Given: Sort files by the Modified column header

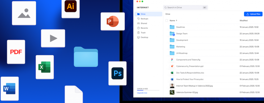Looking at the screenshot, I should [x=243, y=21].
